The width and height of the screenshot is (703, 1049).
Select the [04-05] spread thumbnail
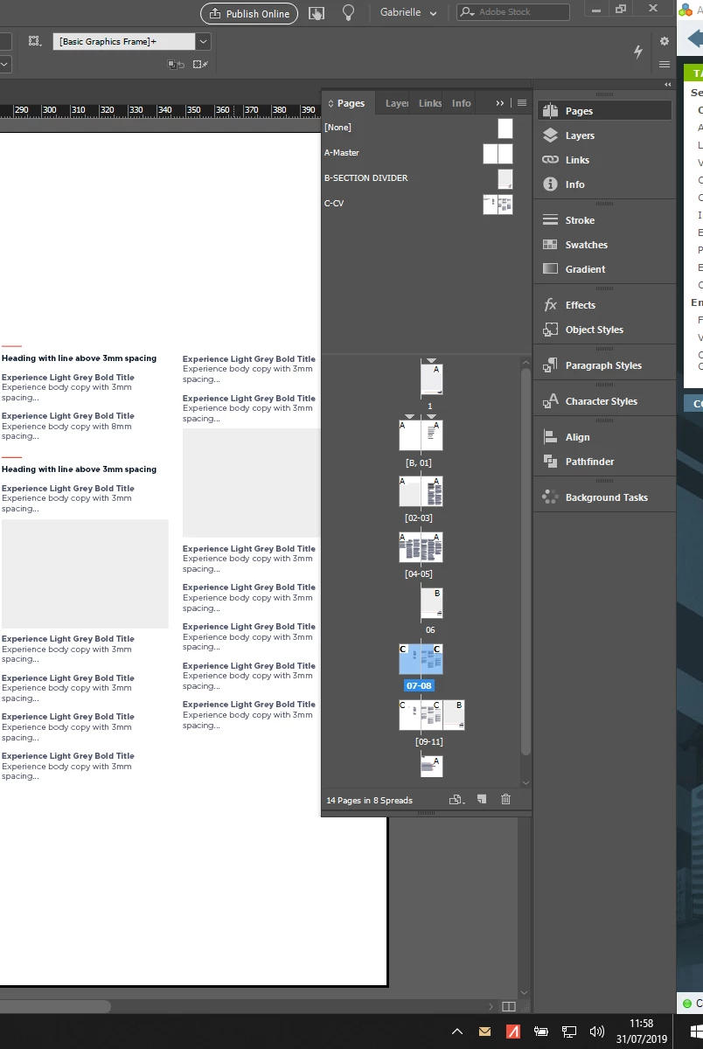point(421,547)
